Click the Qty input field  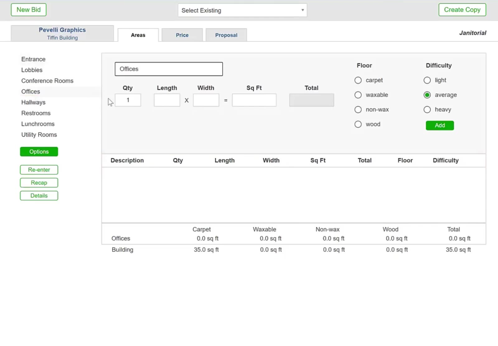[x=128, y=100]
